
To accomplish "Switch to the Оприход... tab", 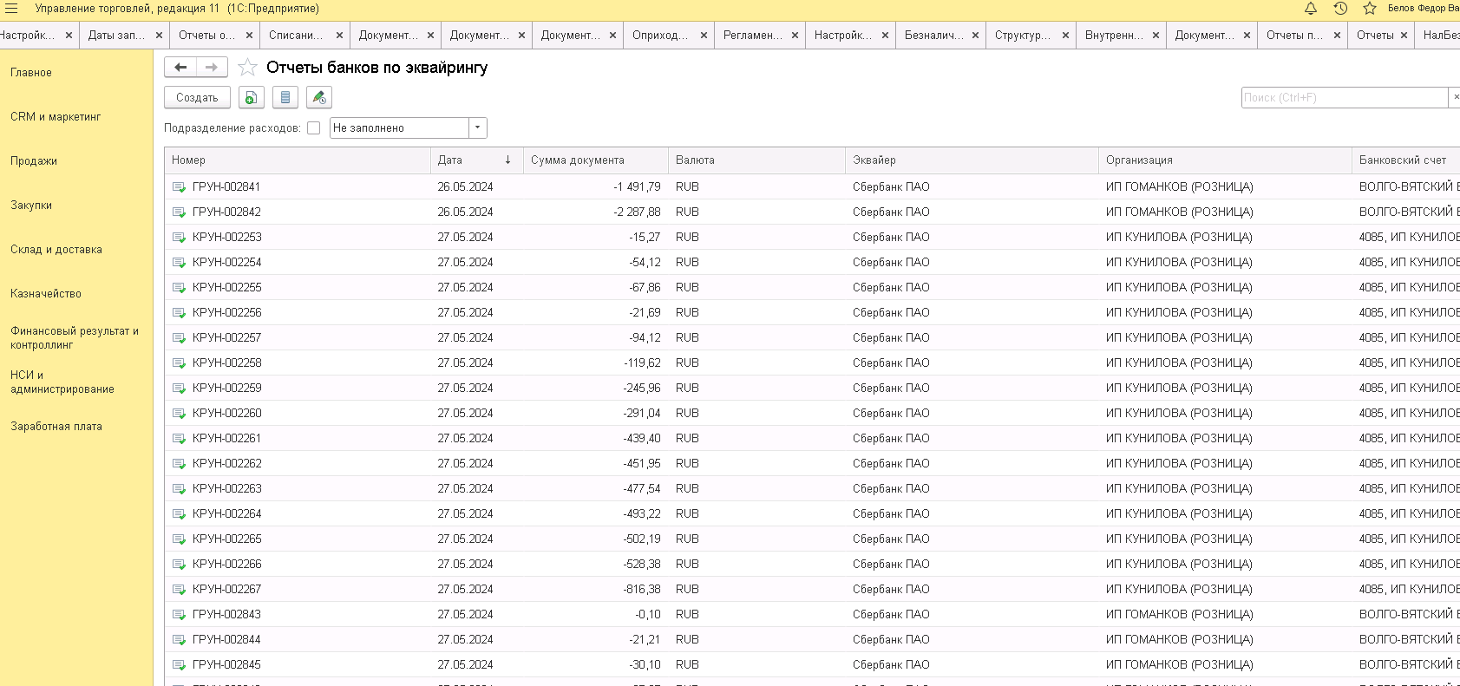I will (x=659, y=35).
